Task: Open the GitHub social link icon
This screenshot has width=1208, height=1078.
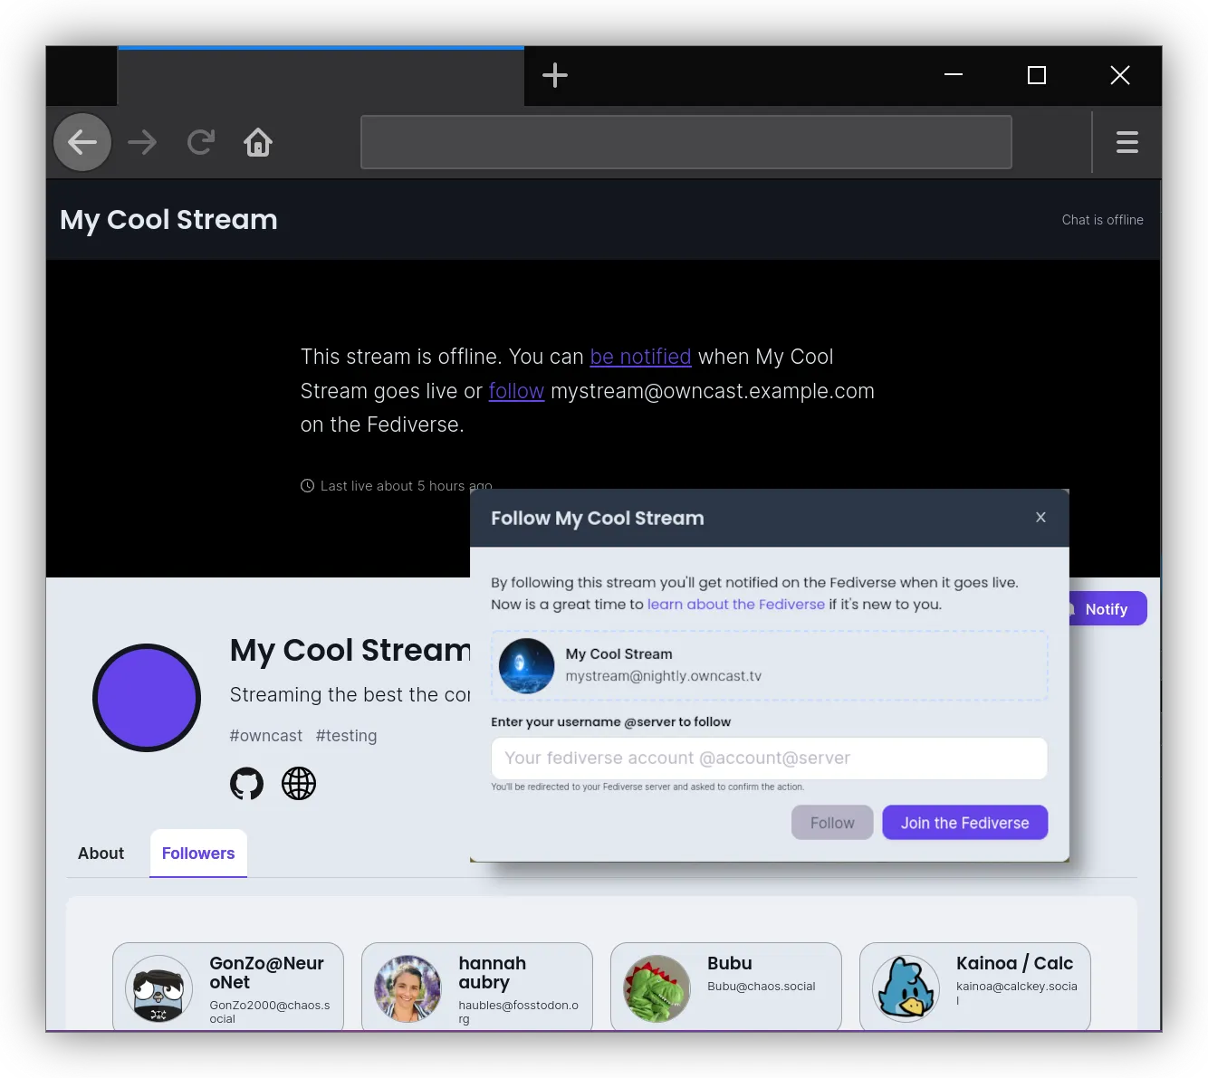Action: tap(246, 783)
